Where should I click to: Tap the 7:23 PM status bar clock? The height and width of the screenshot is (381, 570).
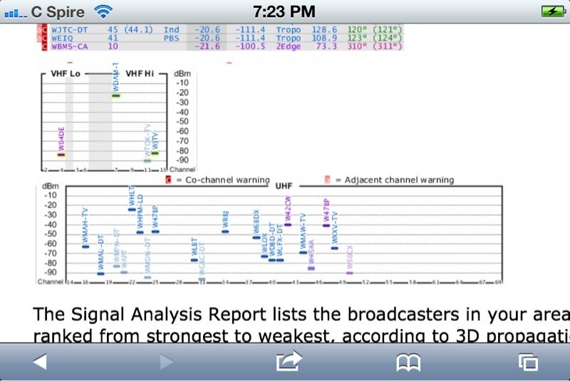284,11
